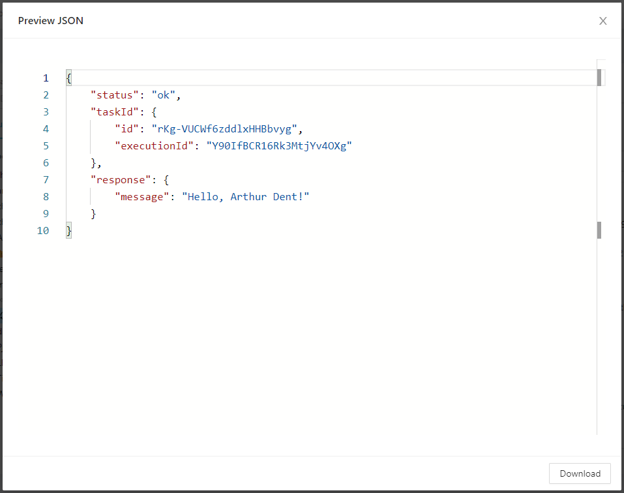Click the Download button
The height and width of the screenshot is (493, 624).
tap(580, 473)
